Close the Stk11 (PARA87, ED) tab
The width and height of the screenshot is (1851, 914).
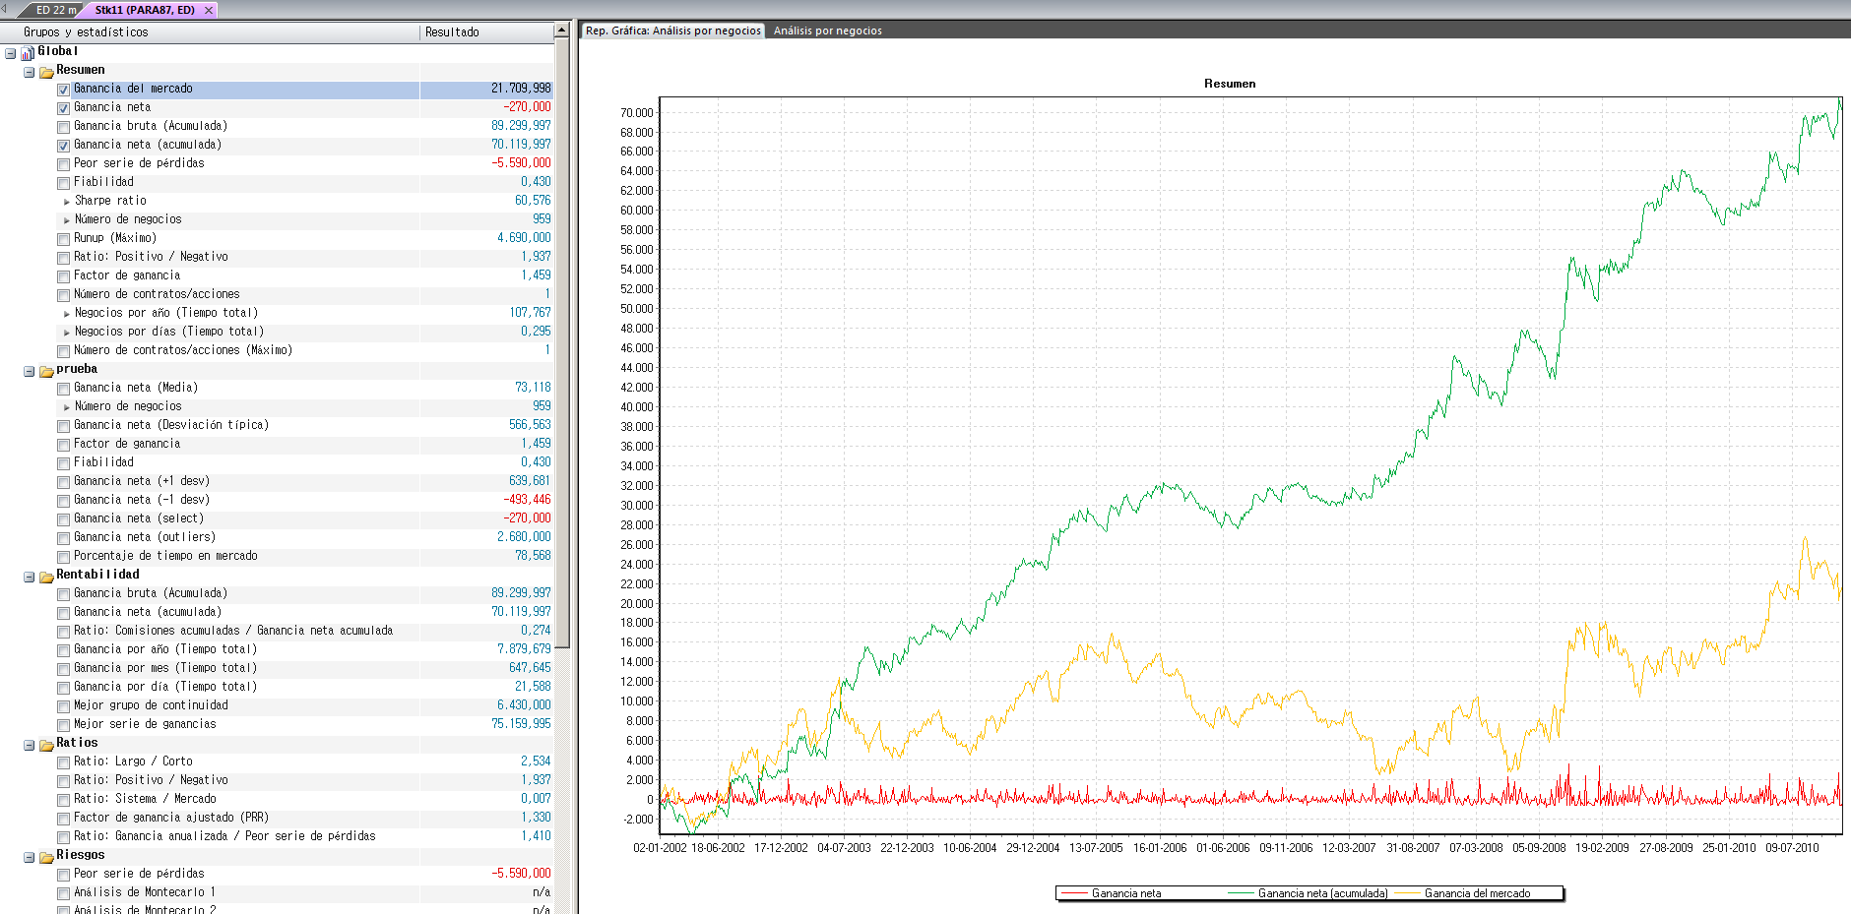click(x=209, y=10)
